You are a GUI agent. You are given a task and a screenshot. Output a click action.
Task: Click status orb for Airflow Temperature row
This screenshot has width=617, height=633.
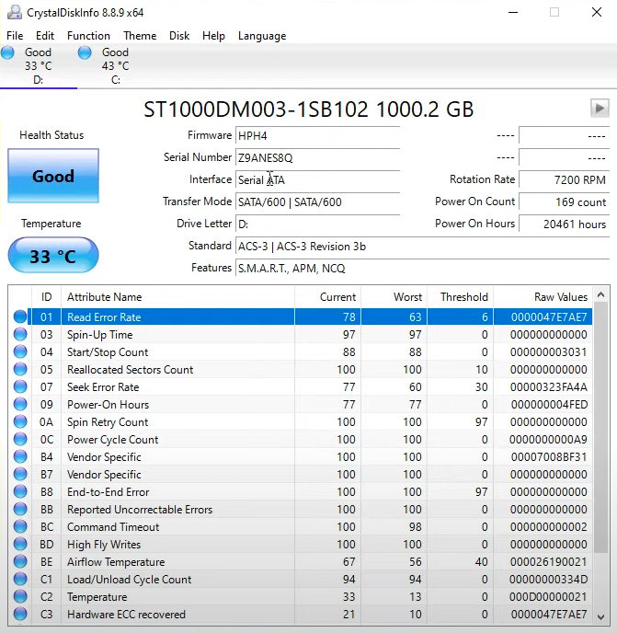click(20, 561)
